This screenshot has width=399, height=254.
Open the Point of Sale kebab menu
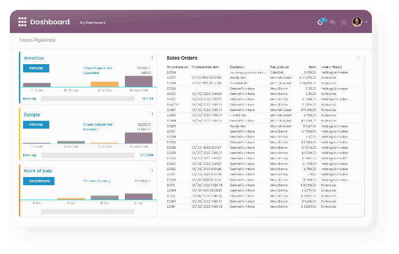point(152,171)
